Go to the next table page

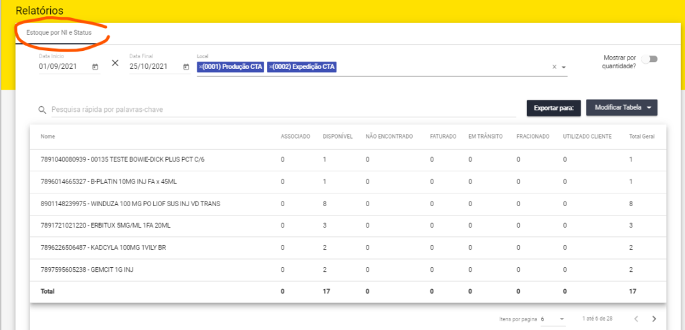[x=654, y=319]
